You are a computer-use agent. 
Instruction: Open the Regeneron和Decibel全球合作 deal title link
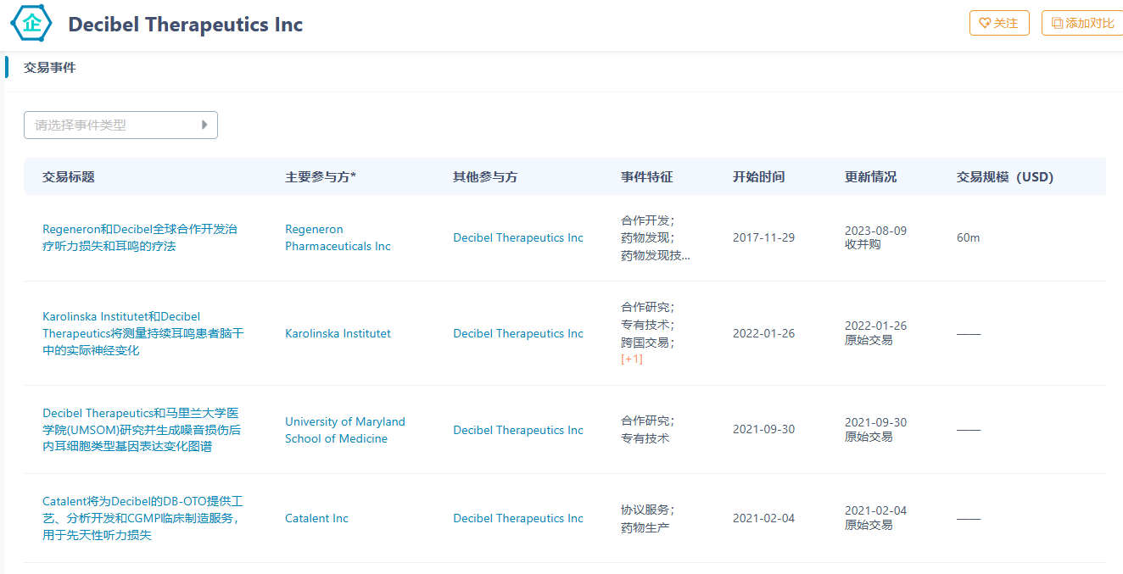tap(140, 237)
